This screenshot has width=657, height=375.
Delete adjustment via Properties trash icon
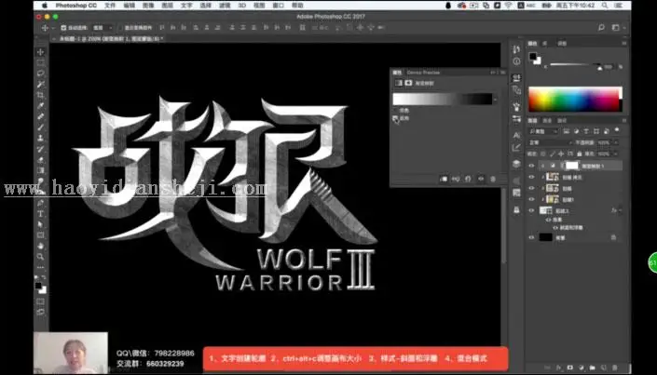tap(493, 180)
